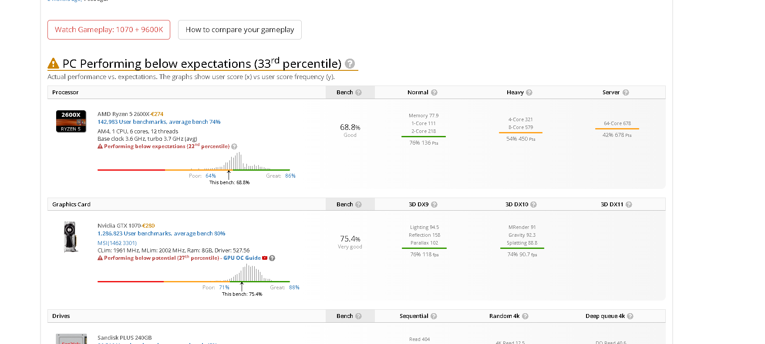The width and height of the screenshot is (765, 344).
Task: Click help icon beside Random 4k header
Action: click(525, 316)
